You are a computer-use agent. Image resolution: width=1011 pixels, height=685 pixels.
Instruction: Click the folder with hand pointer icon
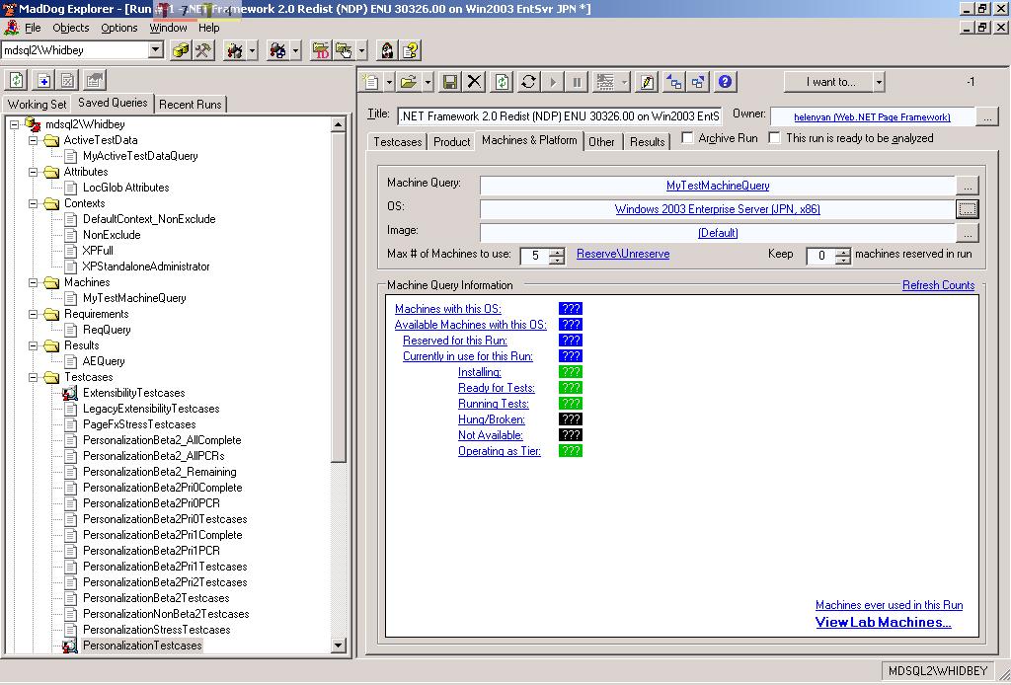coord(344,50)
